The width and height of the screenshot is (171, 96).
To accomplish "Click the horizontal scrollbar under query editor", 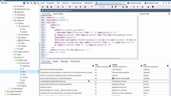I will (x=83, y=58).
